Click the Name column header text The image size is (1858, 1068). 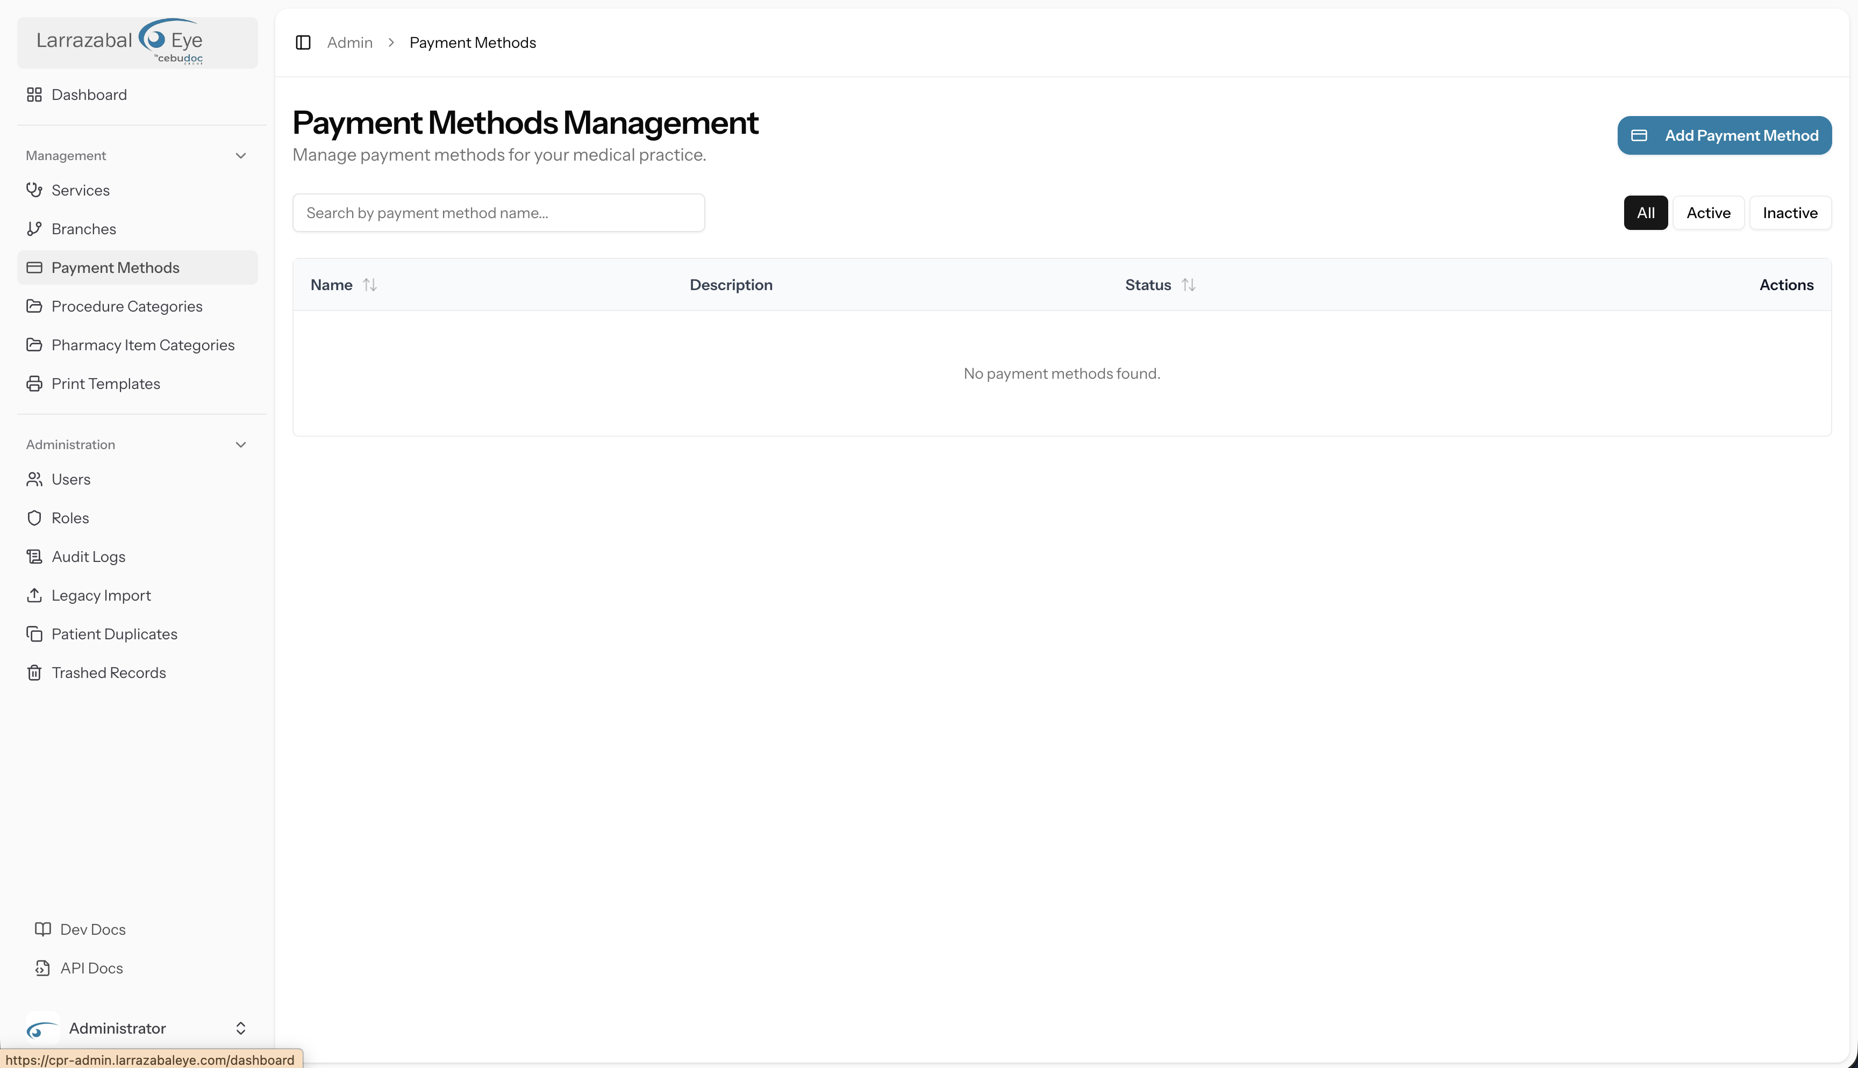pyautogui.click(x=331, y=285)
